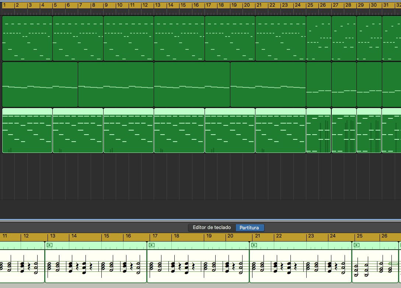Click bar 13 in the top timeline ruler

(158, 5)
